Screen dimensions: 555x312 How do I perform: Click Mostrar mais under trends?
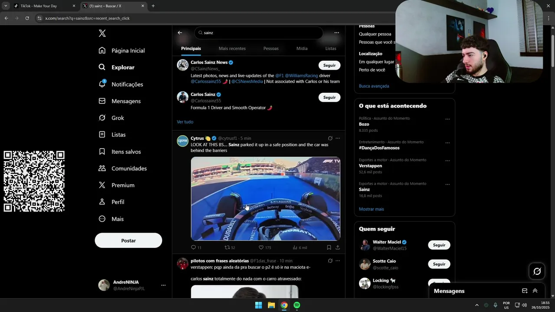pos(371,209)
